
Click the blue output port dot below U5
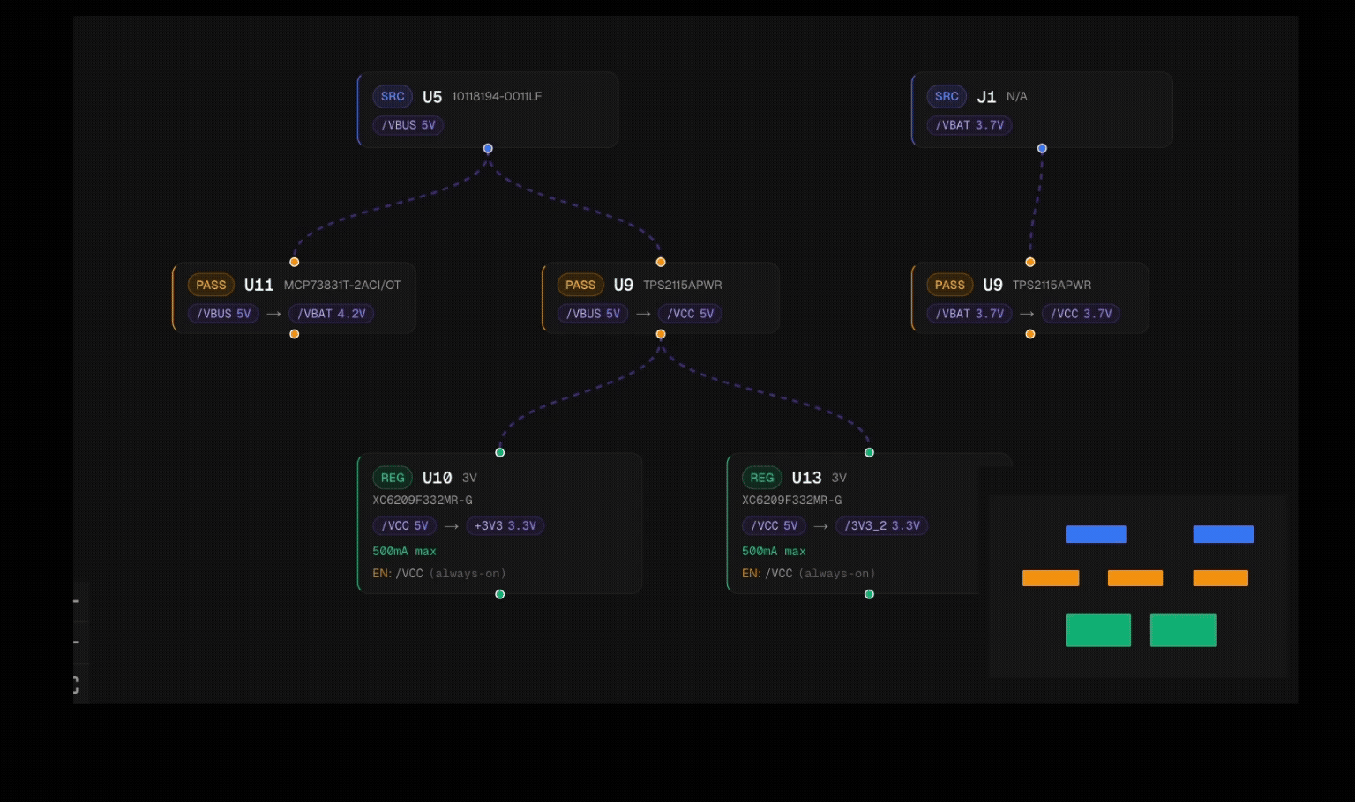[x=488, y=148]
